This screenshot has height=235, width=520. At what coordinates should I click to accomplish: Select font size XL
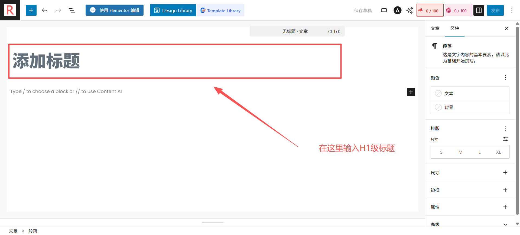coord(498,152)
